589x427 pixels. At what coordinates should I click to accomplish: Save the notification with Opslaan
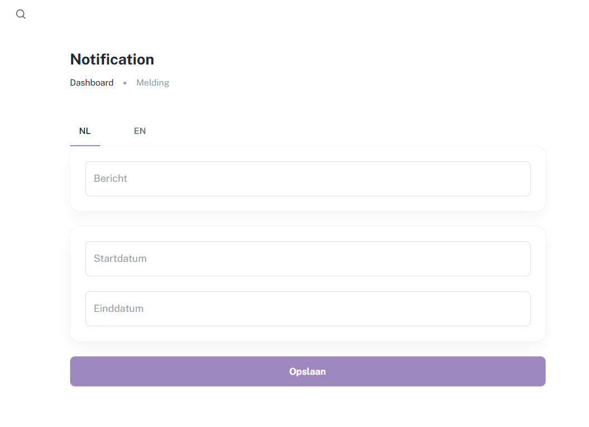(x=308, y=371)
